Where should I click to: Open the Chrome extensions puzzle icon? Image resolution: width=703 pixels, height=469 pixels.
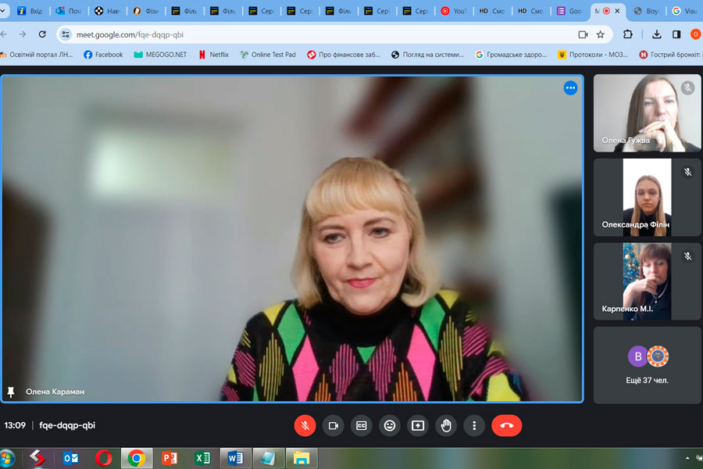[628, 34]
